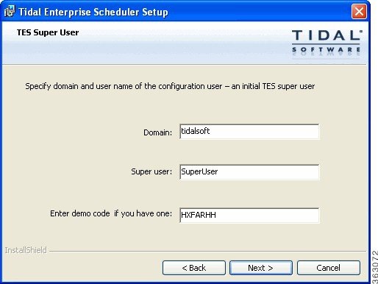378x284 pixels.
Task: Click the demo code input field
Action: (249, 215)
